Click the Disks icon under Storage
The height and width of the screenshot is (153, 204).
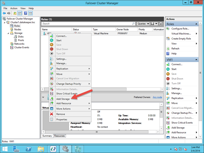[x=15, y=37]
